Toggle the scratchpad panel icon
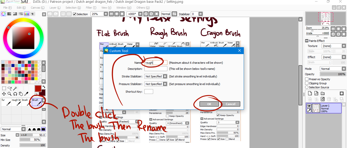Viewport: 347px width, 148px height. click(x=33, y=14)
